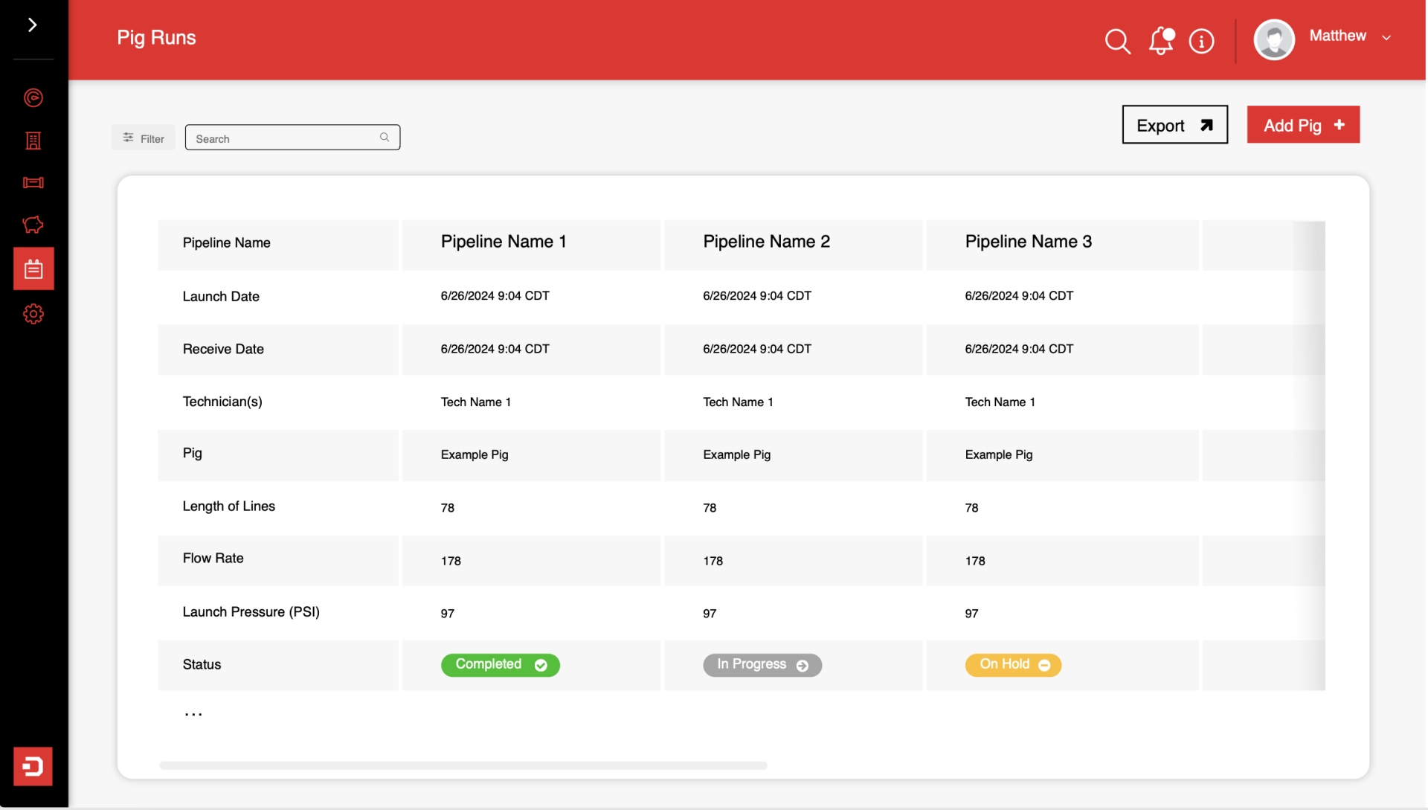
Task: Expand the sidebar with chevron arrow
Action: click(33, 25)
